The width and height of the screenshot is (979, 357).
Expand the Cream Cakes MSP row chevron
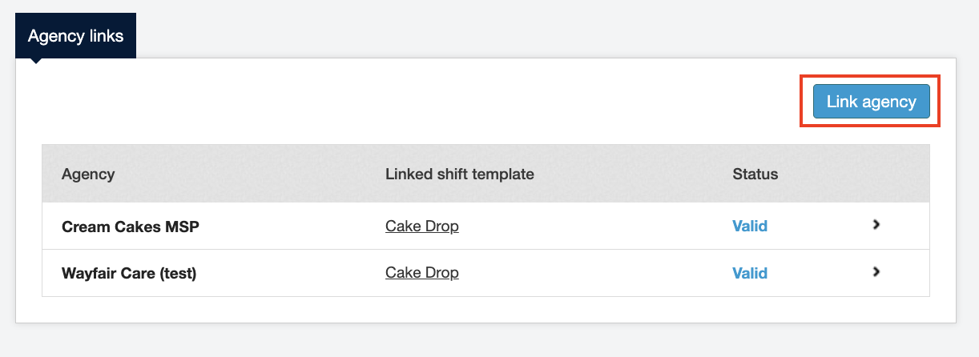pyautogui.click(x=876, y=226)
